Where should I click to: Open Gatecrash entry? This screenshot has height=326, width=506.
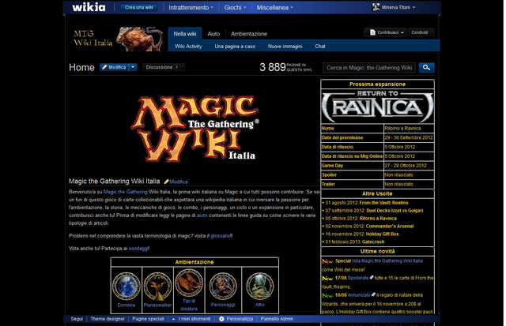373,242
